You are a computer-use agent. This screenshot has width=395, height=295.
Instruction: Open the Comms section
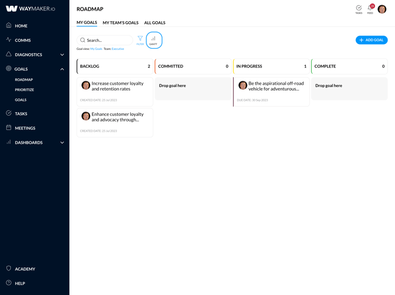[22, 40]
